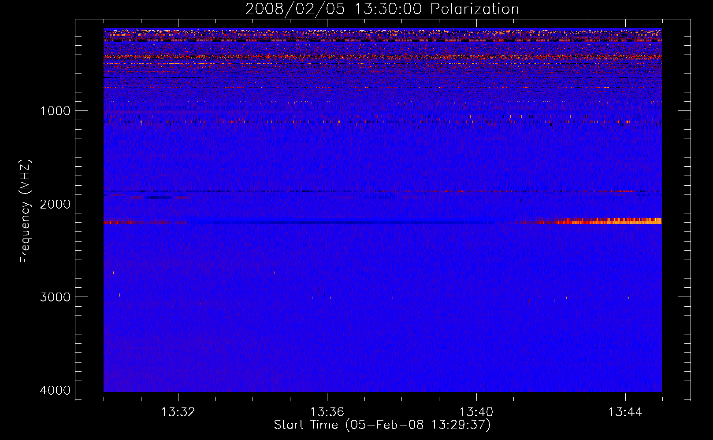Image resolution: width=713 pixels, height=440 pixels.
Task: Click the dark streak below the thin red line near 13:31
Action: (159, 198)
